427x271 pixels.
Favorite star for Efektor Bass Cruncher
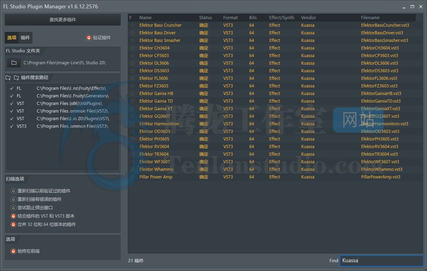(x=132, y=25)
